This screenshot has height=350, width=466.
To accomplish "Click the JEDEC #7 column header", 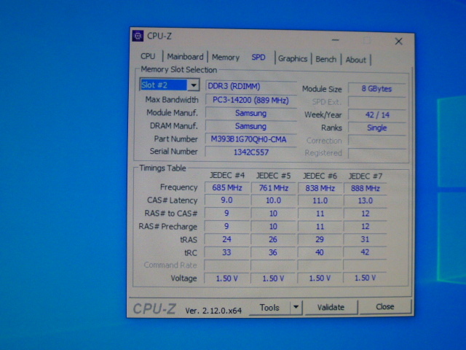I will pyautogui.click(x=366, y=176).
